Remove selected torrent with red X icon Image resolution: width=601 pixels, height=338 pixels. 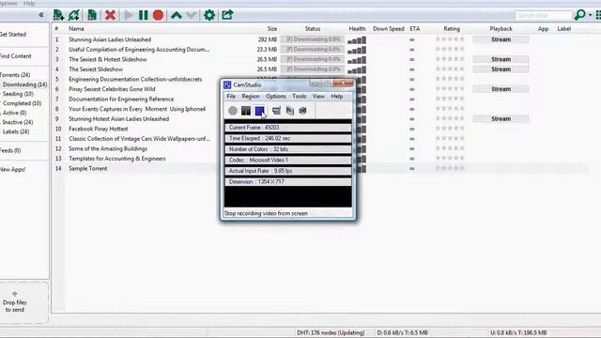click(111, 15)
